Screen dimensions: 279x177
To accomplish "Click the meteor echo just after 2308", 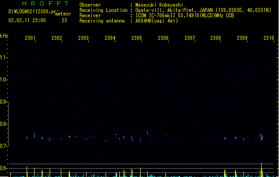I will click(225, 138).
